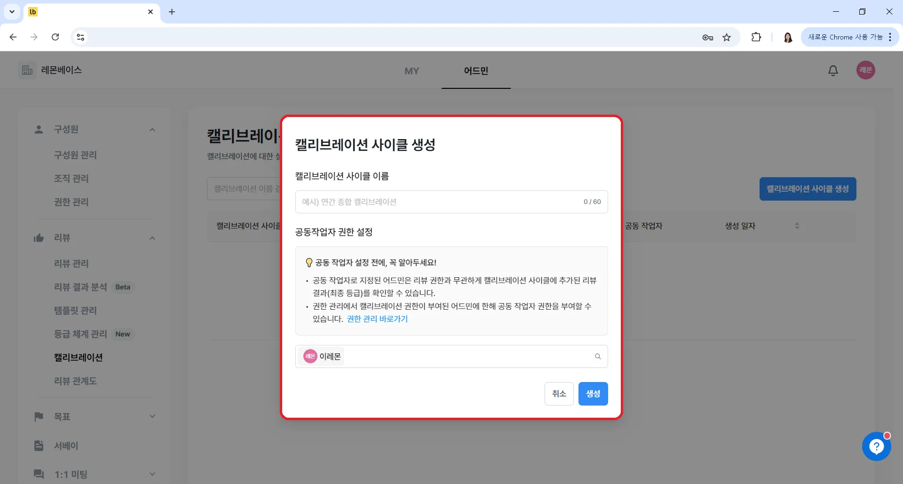Switch to 어드민 tab

point(476,71)
